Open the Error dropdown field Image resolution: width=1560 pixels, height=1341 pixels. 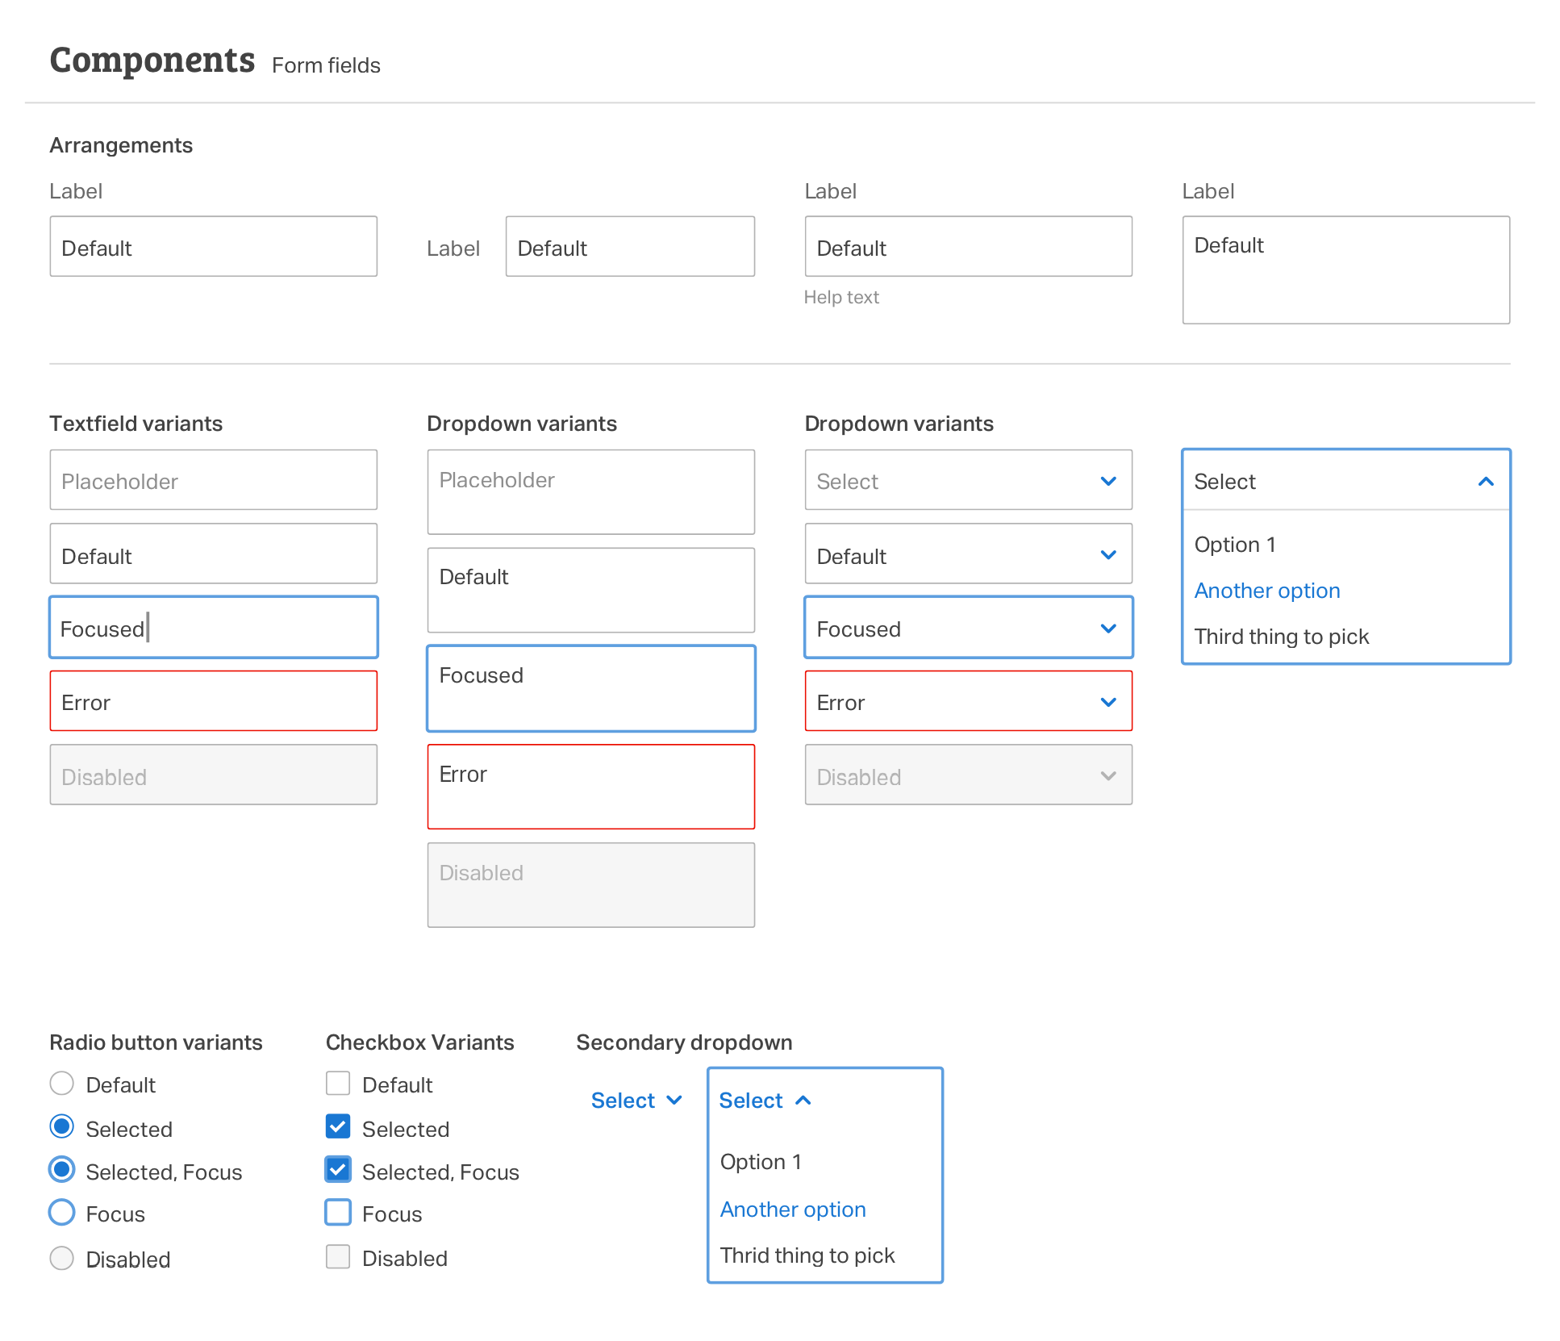click(x=952, y=702)
